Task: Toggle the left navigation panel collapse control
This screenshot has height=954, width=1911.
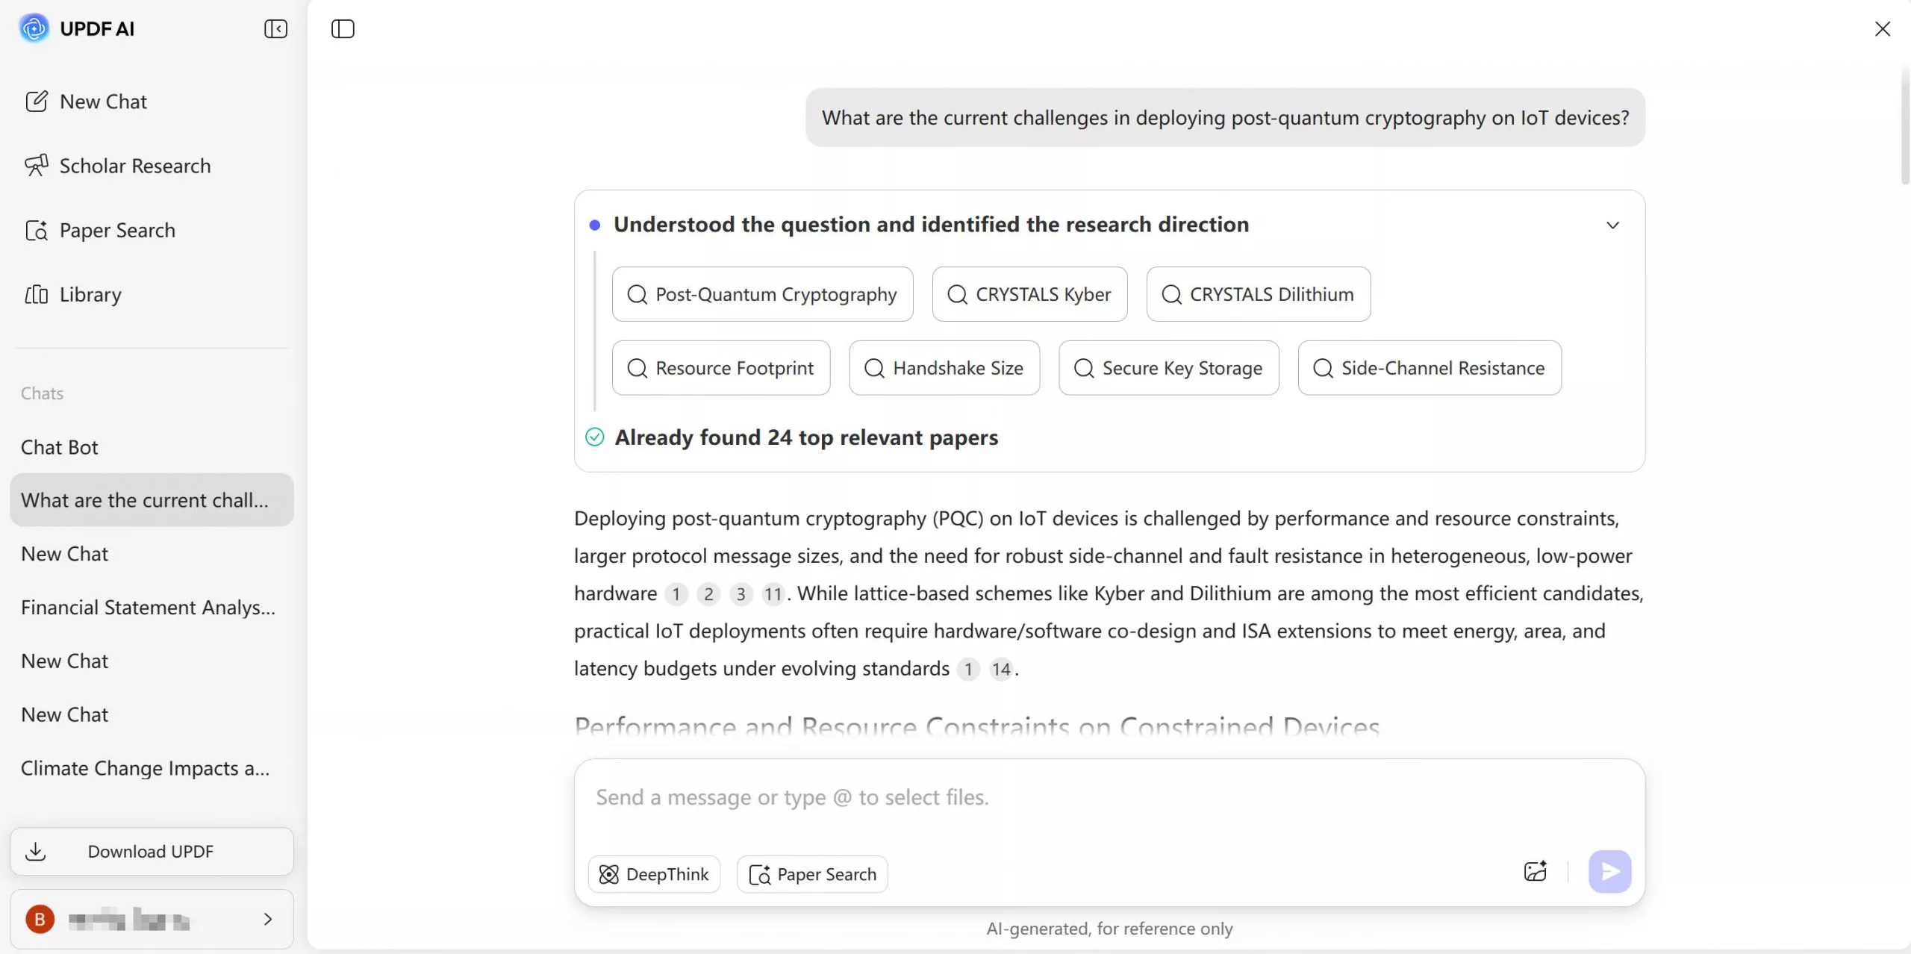Action: [x=275, y=29]
